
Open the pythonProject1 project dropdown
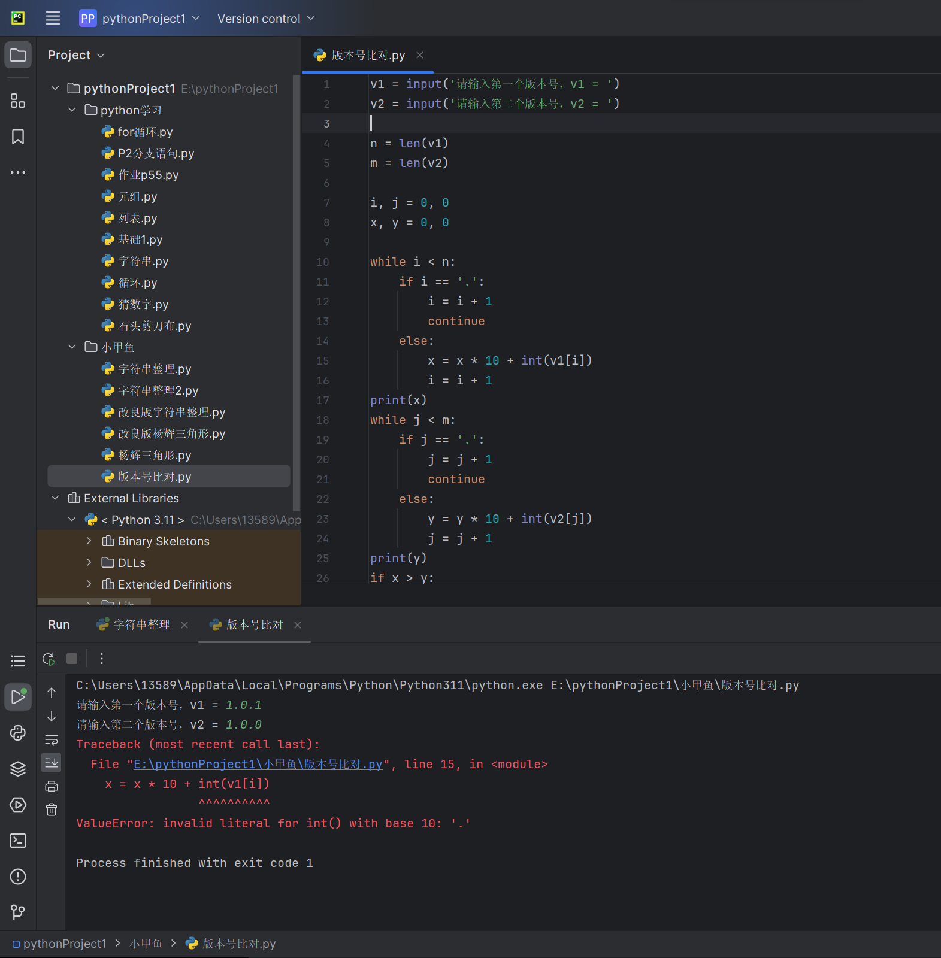coord(140,19)
